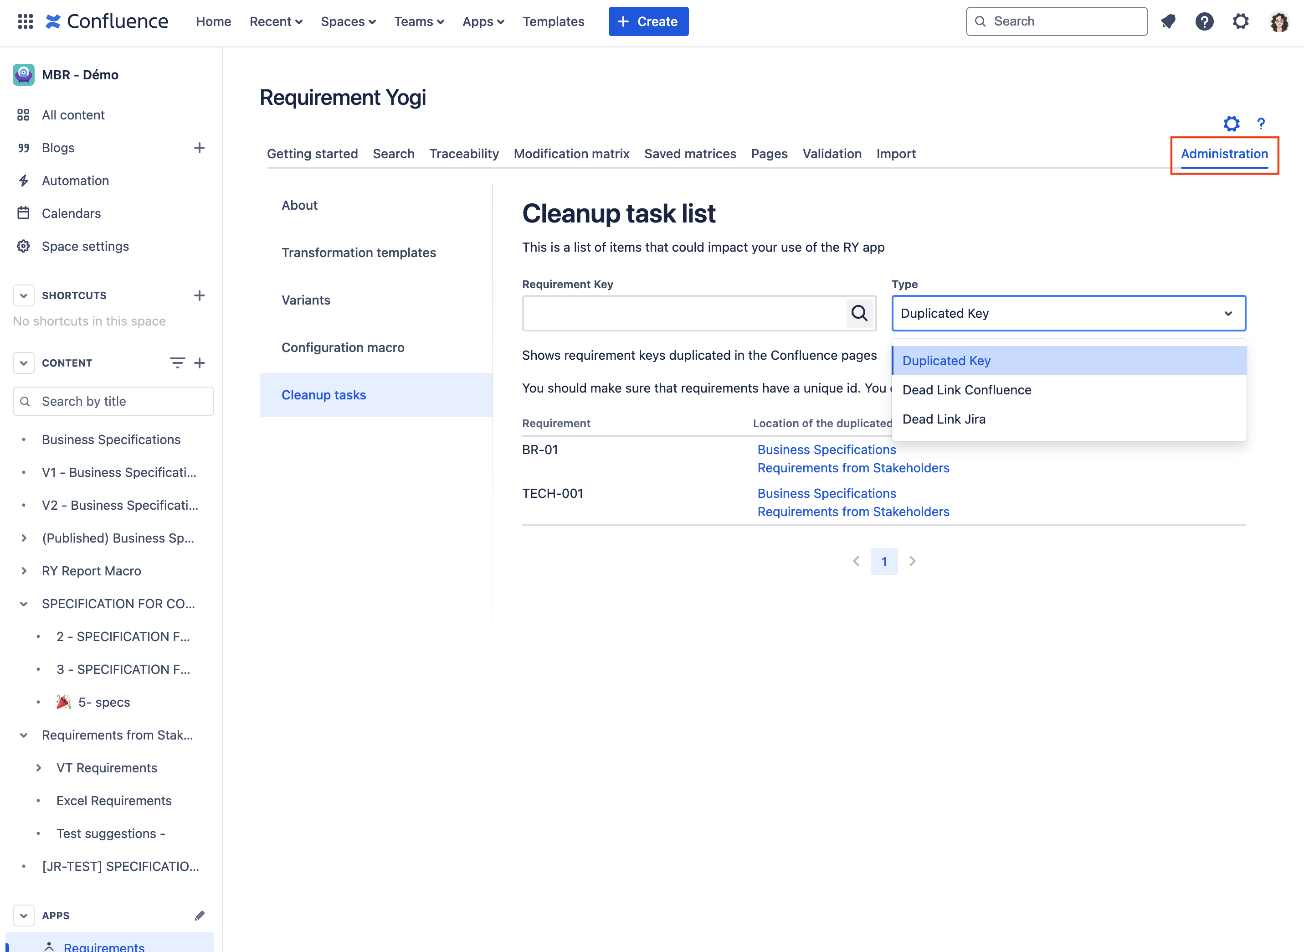This screenshot has width=1304, height=952.
Task: Click the Requirement Yogi settings gear icon
Action: [x=1232, y=124]
